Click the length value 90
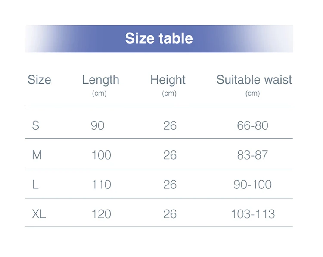 click(x=98, y=125)
